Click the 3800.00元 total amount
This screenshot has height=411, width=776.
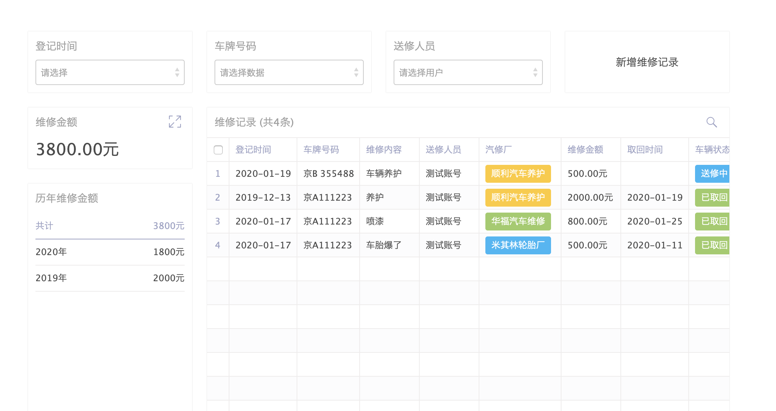(x=77, y=149)
